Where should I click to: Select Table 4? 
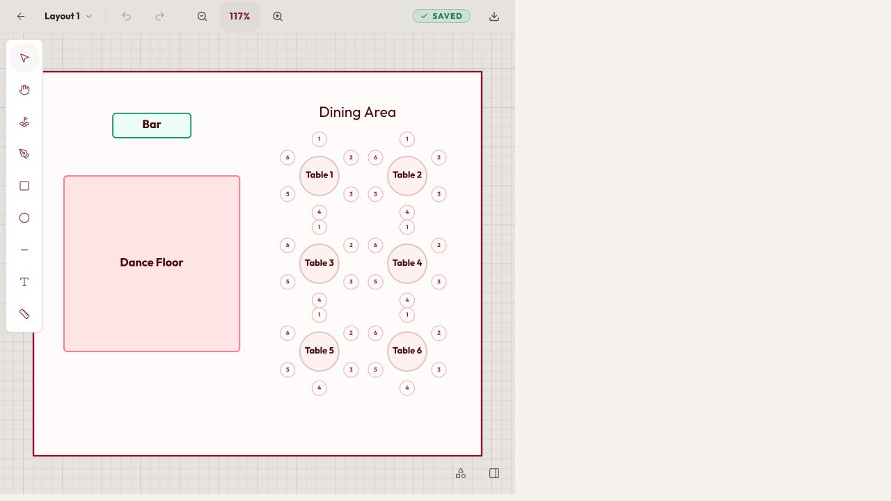pos(407,263)
